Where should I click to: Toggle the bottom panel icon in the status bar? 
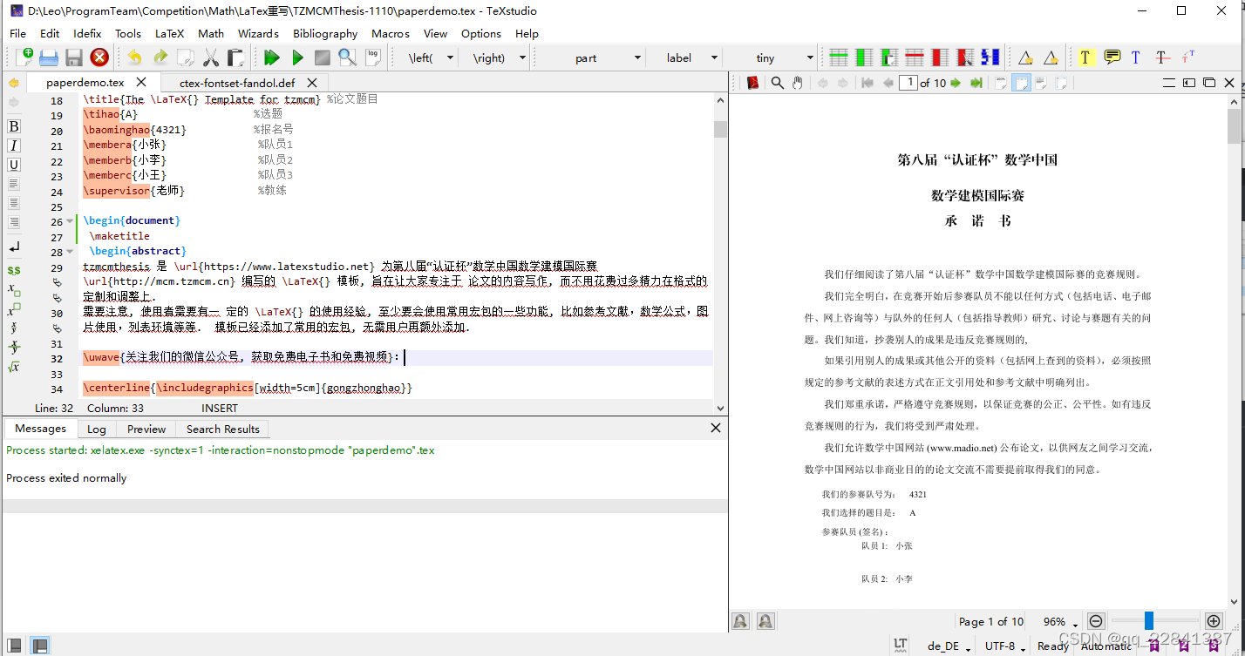tap(39, 646)
